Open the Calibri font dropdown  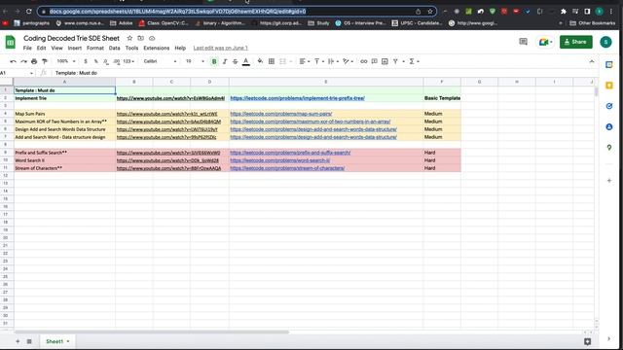(x=160, y=61)
